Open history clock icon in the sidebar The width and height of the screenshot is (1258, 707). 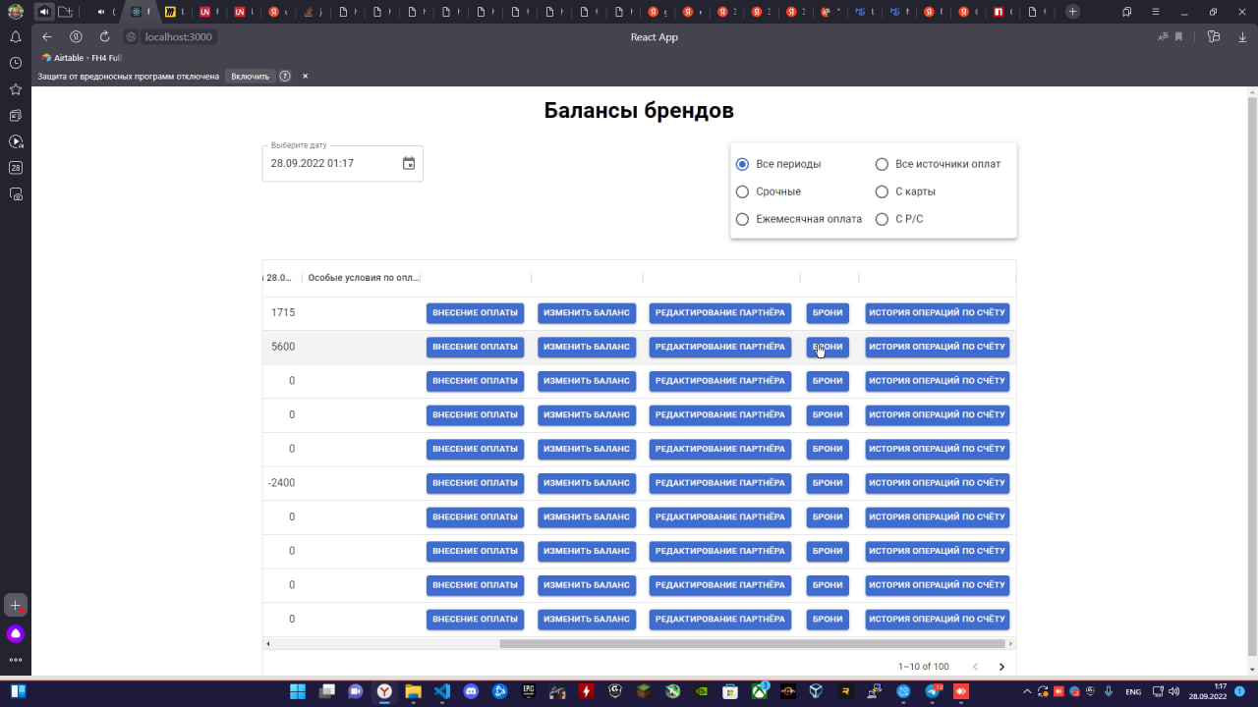click(16, 63)
